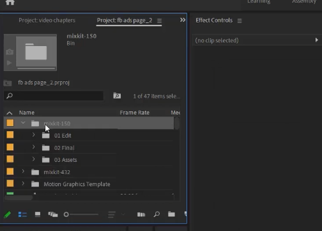Click the label color of mixkit-432
322x231 pixels.
point(10,171)
